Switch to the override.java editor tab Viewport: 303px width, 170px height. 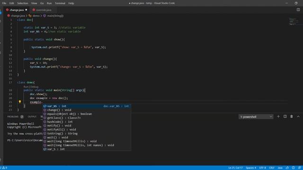44,10
